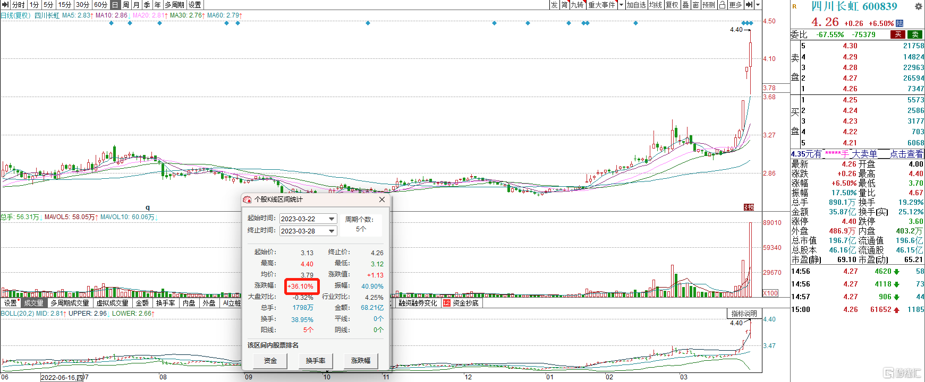Open the 终止时间 end date dropdown
Image resolution: width=925 pixels, height=382 pixels.
tap(332, 231)
